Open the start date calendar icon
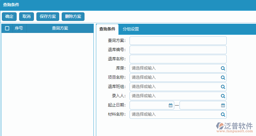This screenshot has width=256, height=136. [x=171, y=105]
